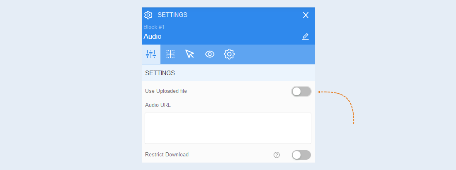Turn on the Restrict Download toggle
The height and width of the screenshot is (170, 456).
[301, 155]
